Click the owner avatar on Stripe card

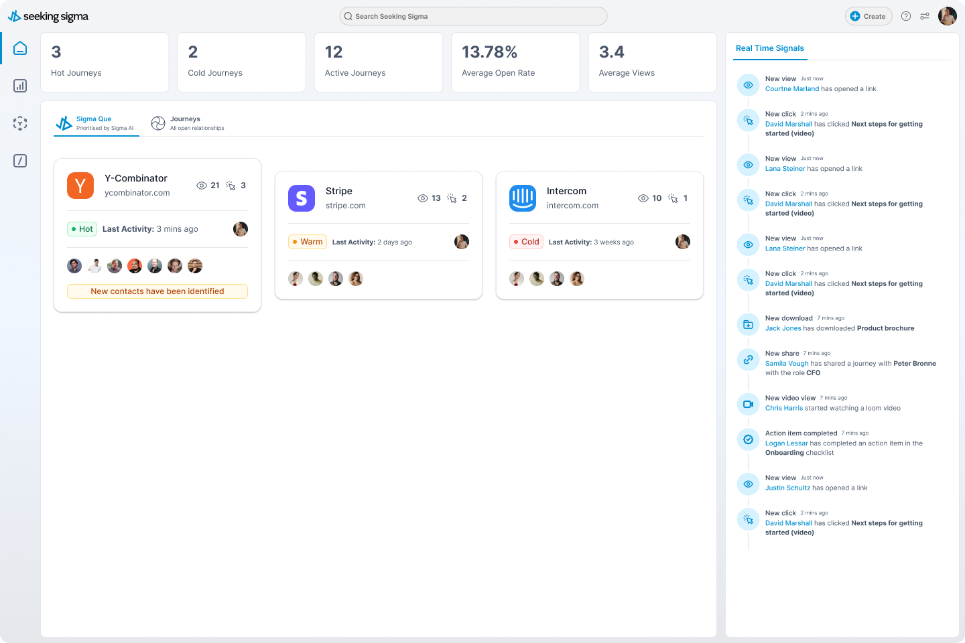(462, 242)
